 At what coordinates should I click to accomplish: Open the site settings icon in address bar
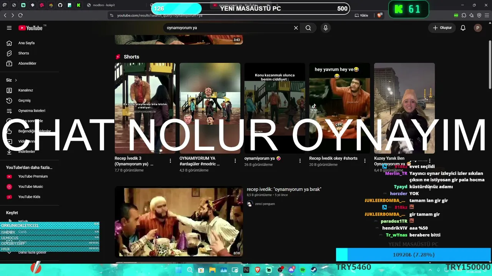click(x=112, y=15)
